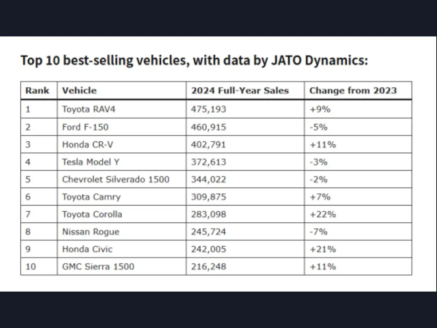This screenshot has height=328, width=437.
Task: Click the Toyota Camry cell
Action: [91, 197]
